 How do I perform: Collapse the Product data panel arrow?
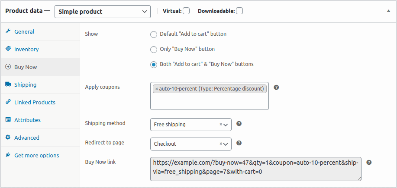[x=389, y=11]
